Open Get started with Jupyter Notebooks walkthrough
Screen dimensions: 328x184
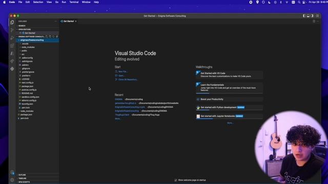click(x=229, y=116)
